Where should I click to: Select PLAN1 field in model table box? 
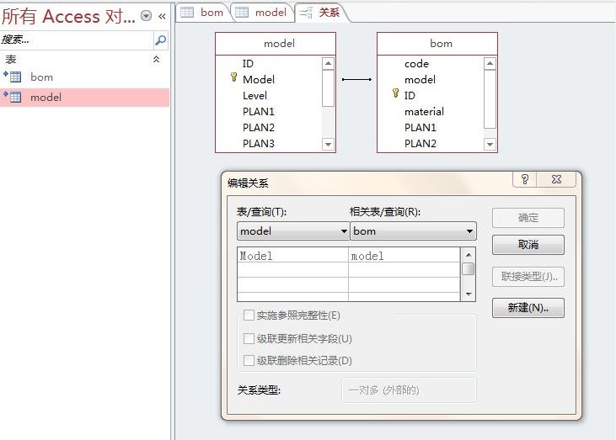pyautogui.click(x=259, y=112)
